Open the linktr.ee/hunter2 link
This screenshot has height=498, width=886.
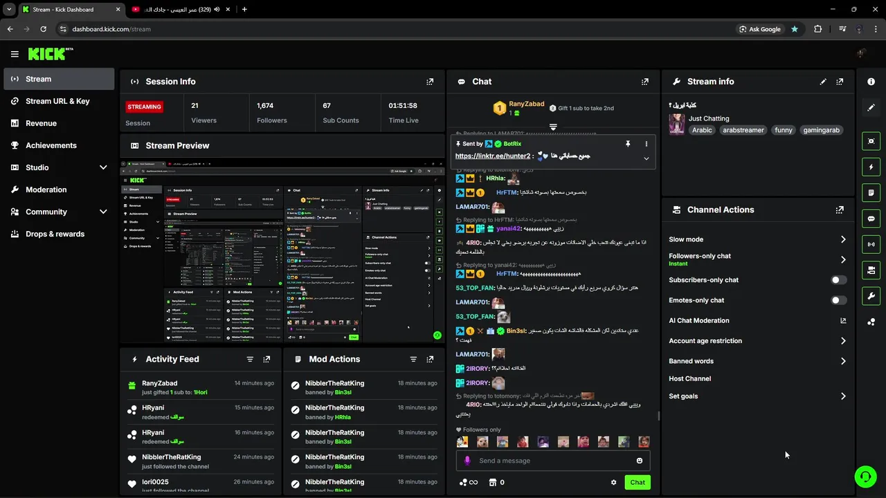tap(493, 156)
